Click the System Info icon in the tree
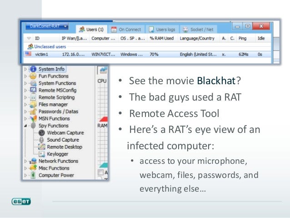Screen dimensions: 290x218 click(x=33, y=69)
